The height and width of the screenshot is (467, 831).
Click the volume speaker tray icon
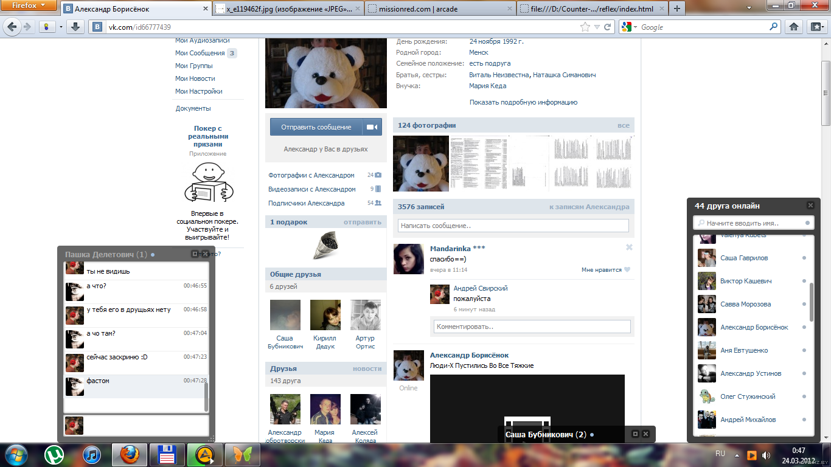[766, 455]
